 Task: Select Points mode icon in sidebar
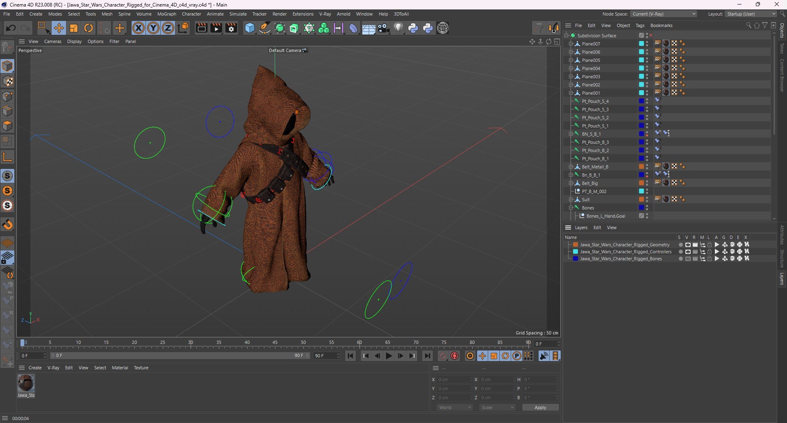pos(8,96)
